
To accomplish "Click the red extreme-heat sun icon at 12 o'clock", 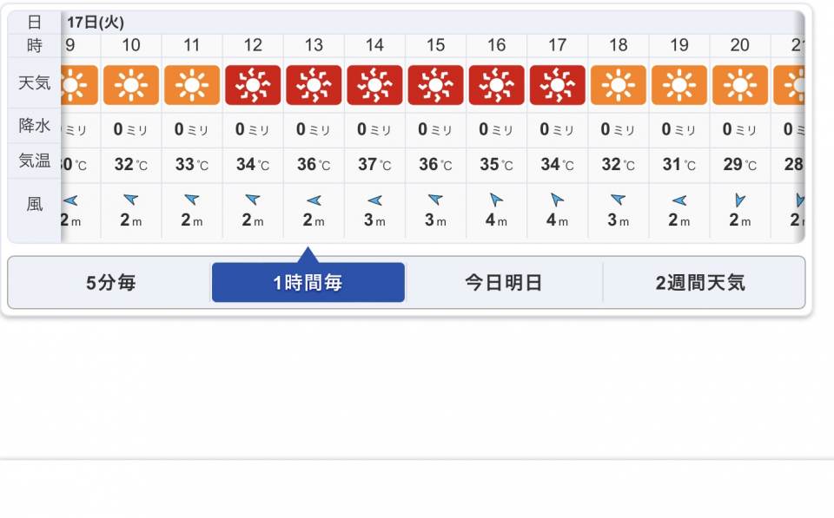I will tap(253, 85).
